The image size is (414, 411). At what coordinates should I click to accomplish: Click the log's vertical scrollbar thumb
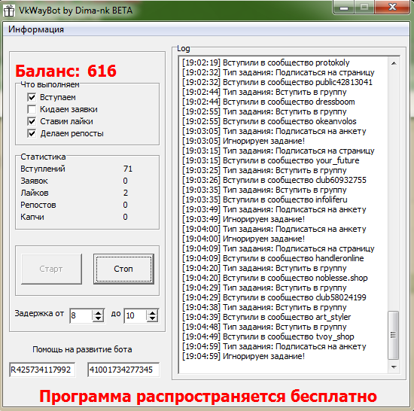394,335
